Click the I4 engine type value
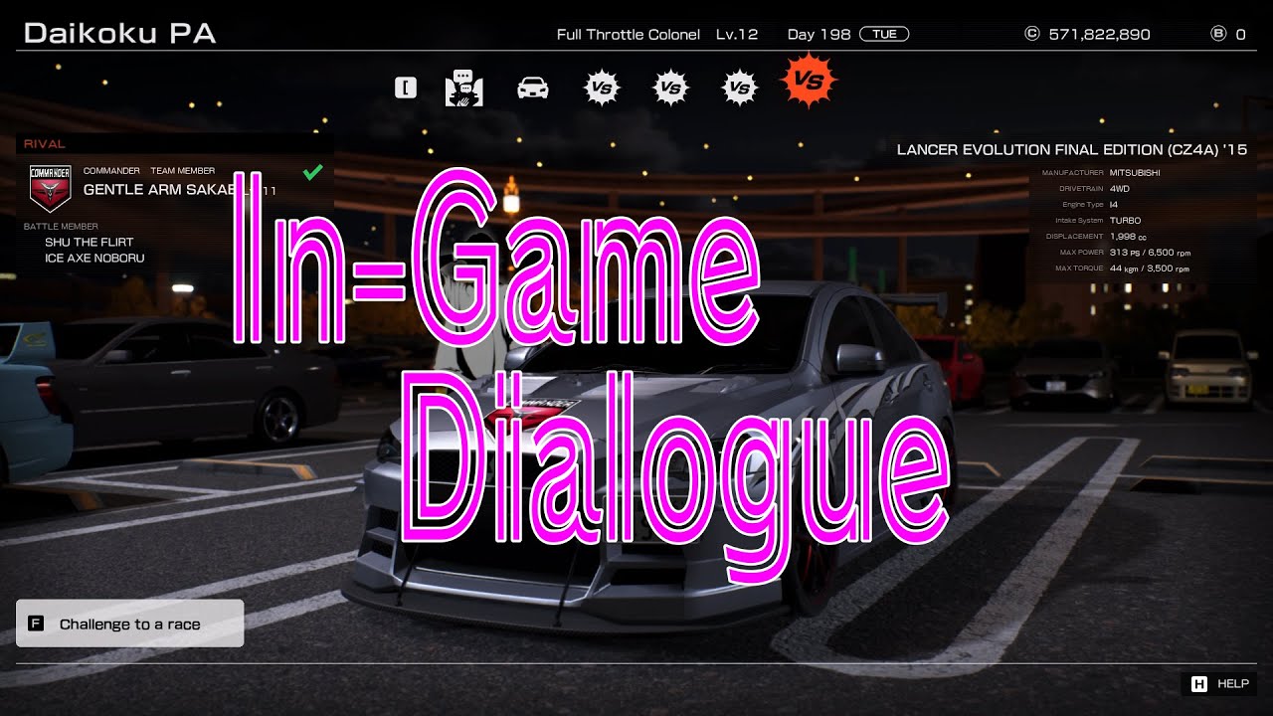This screenshot has height=716, width=1273. [1114, 205]
